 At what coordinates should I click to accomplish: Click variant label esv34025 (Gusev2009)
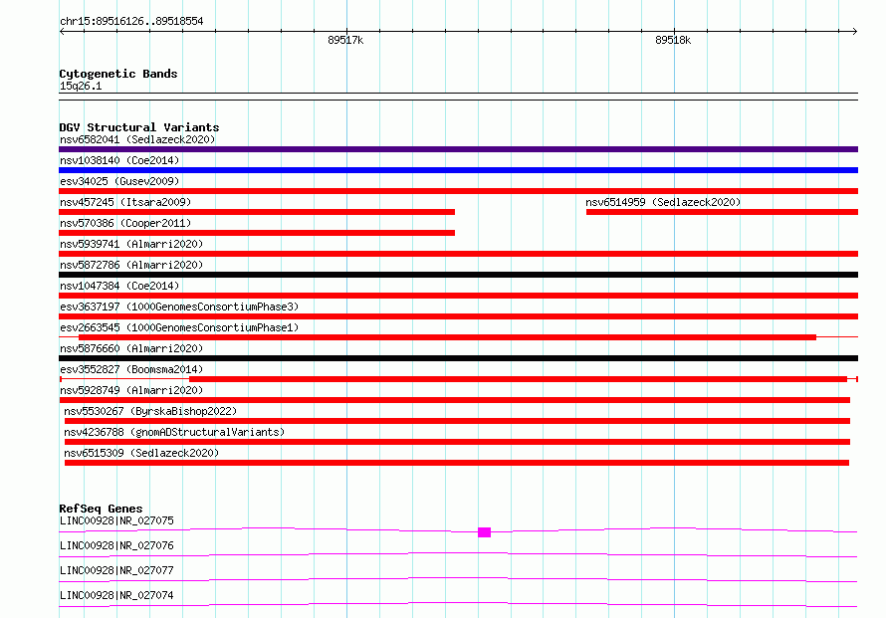click(119, 181)
